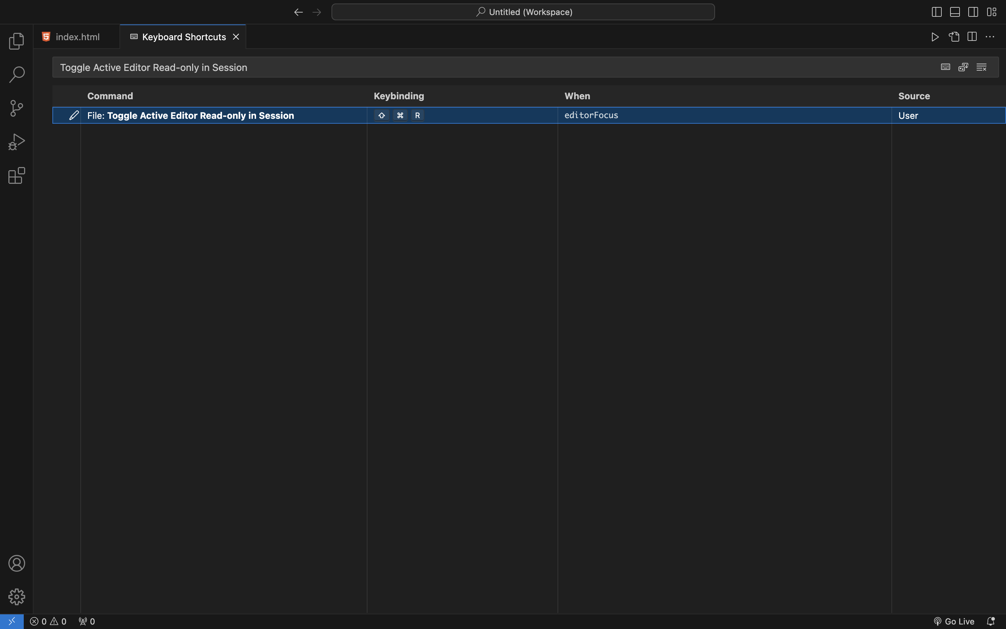This screenshot has height=629, width=1006.
Task: Click the pencil icon to change keybinding
Action: click(74, 115)
